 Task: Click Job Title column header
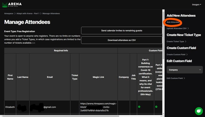pyautogui.click(x=133, y=77)
